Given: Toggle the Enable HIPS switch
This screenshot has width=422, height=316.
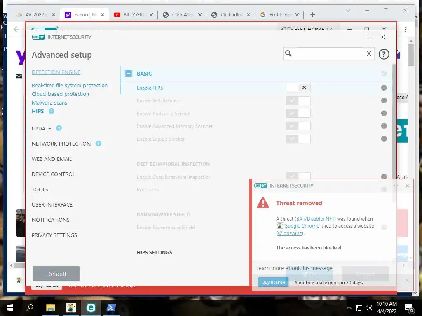Looking at the screenshot, I should (x=298, y=88).
